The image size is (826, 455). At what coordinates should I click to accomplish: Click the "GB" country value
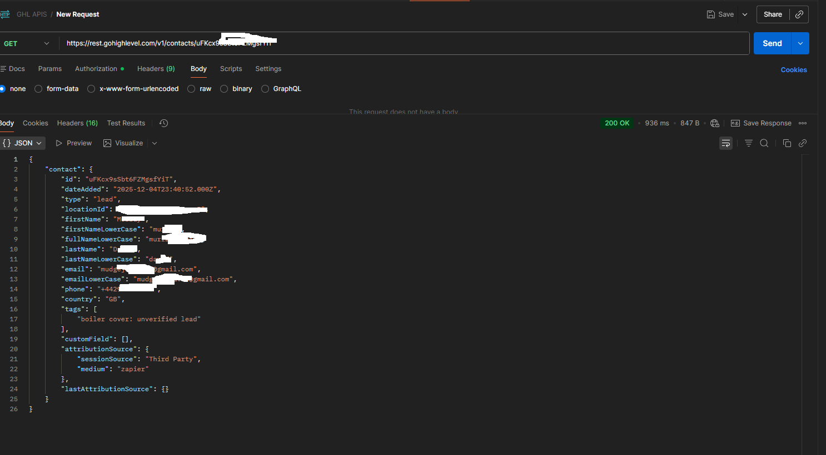(113, 299)
